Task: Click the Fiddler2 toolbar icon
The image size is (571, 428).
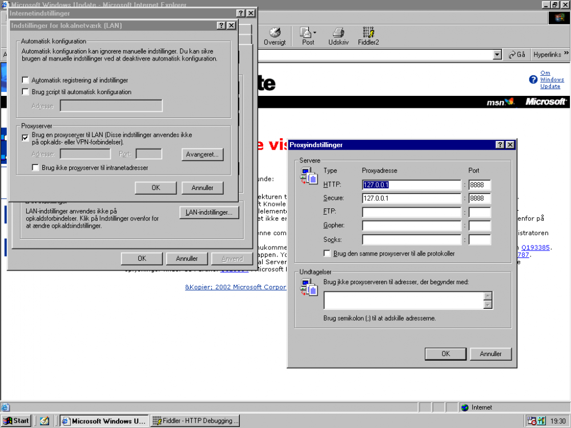Action: (368, 33)
